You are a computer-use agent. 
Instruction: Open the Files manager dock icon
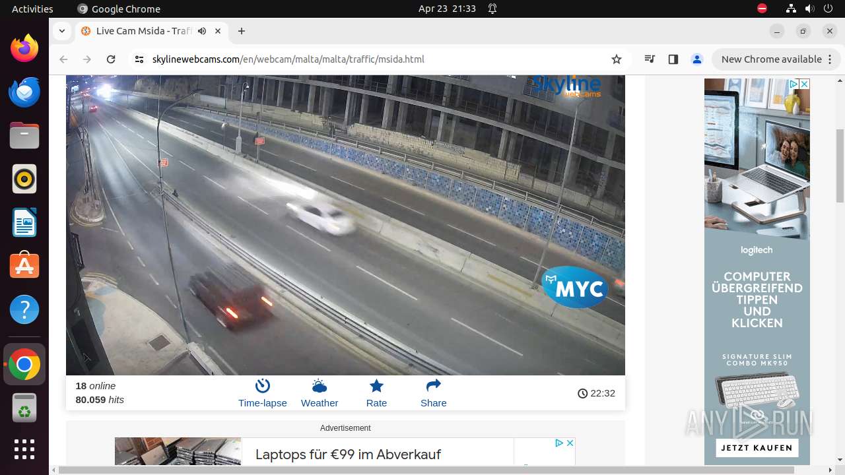[24, 135]
